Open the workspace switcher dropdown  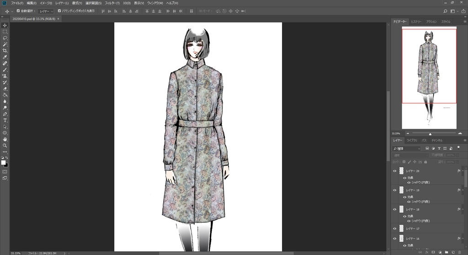click(x=454, y=11)
